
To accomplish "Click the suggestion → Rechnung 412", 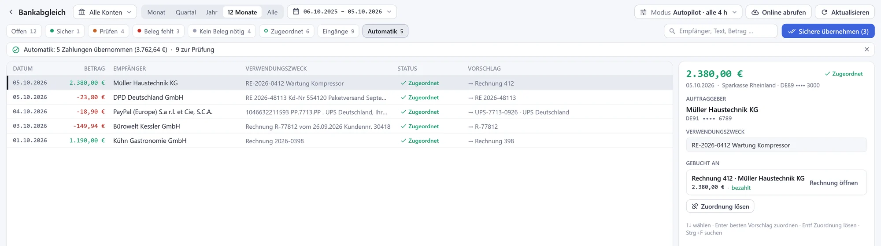I will pos(491,83).
